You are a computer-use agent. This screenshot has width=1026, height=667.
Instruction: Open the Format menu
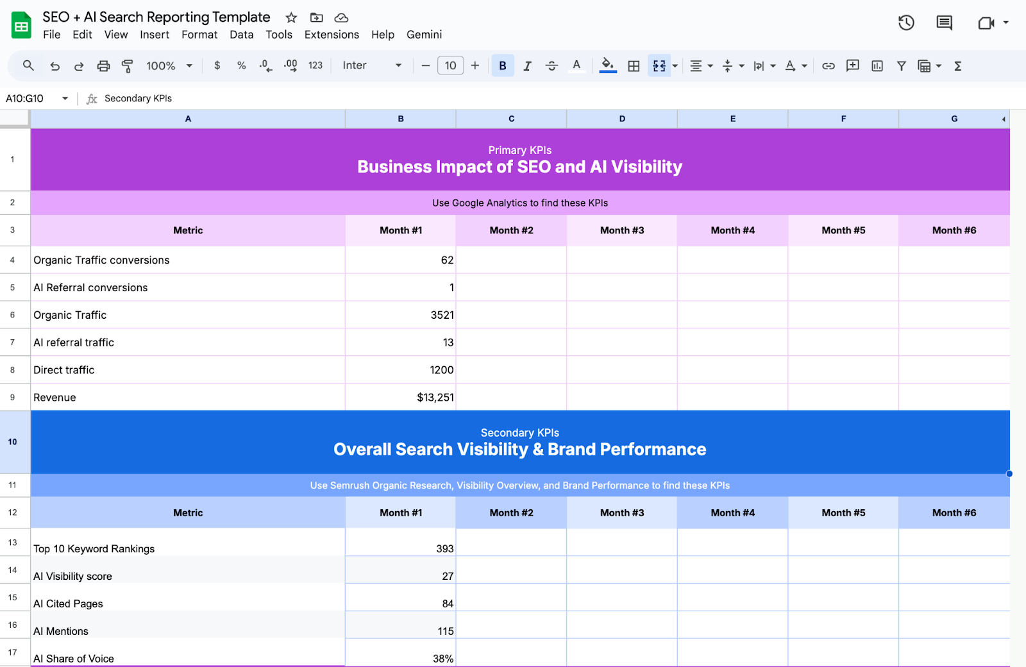point(199,35)
